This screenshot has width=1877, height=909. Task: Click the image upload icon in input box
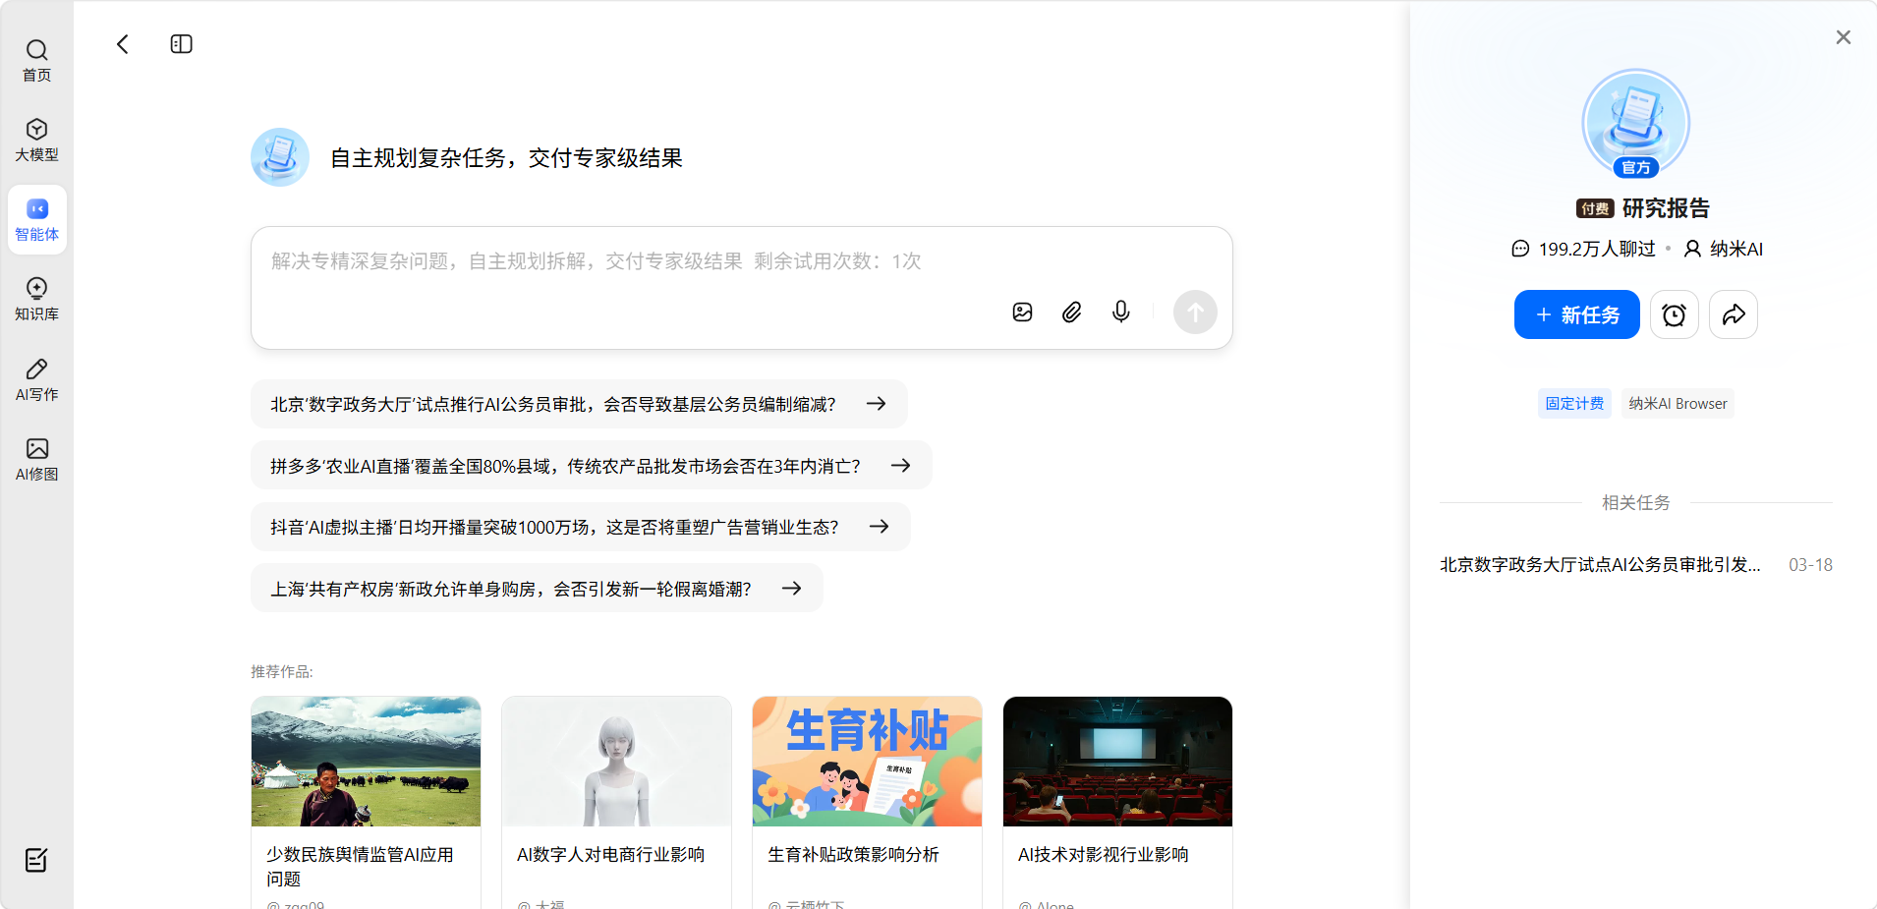1022,312
